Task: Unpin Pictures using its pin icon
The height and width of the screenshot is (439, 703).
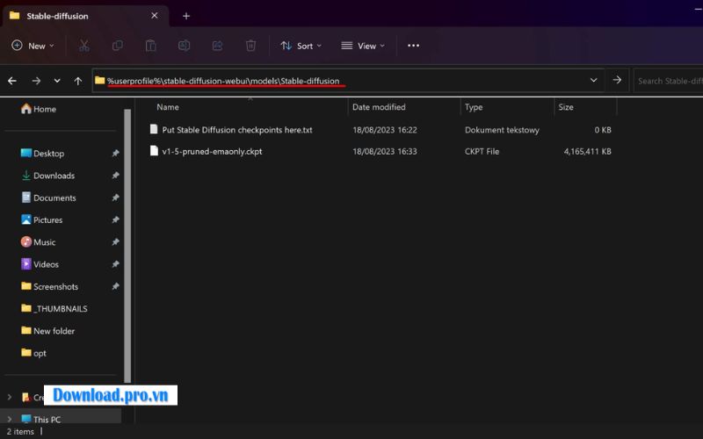Action: 115,220
